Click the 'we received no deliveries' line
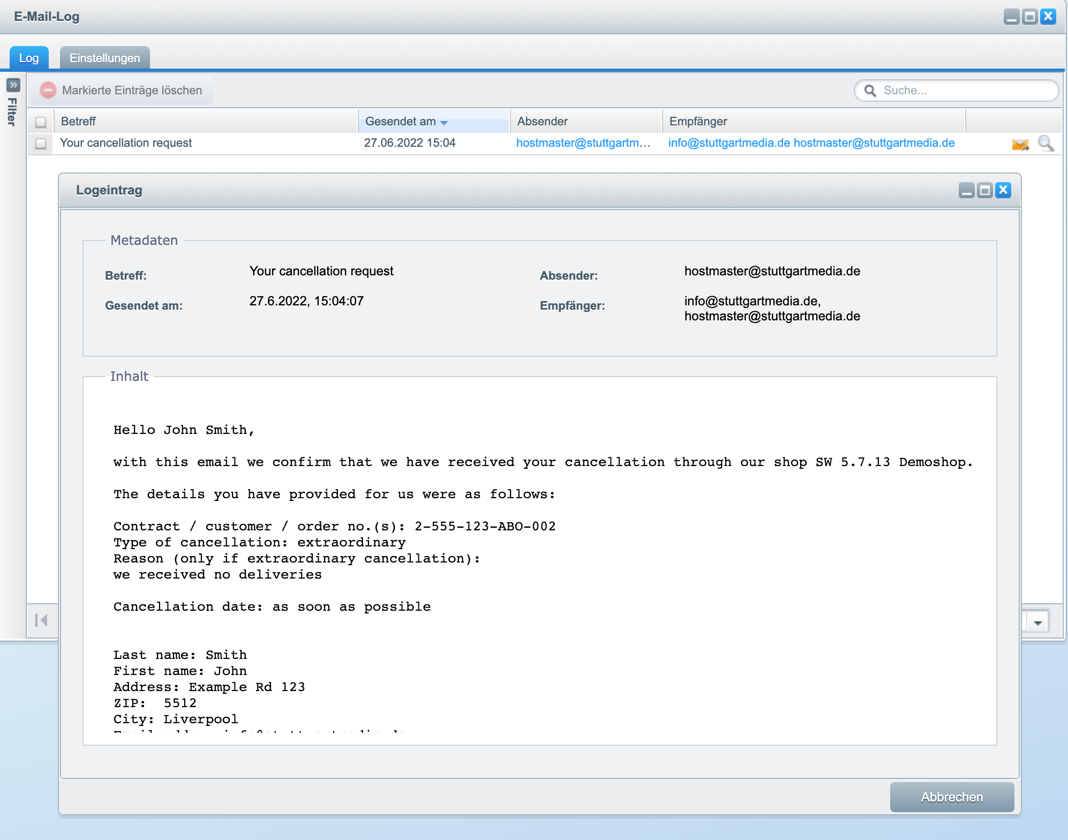Viewport: 1068px width, 840px height. pos(217,574)
